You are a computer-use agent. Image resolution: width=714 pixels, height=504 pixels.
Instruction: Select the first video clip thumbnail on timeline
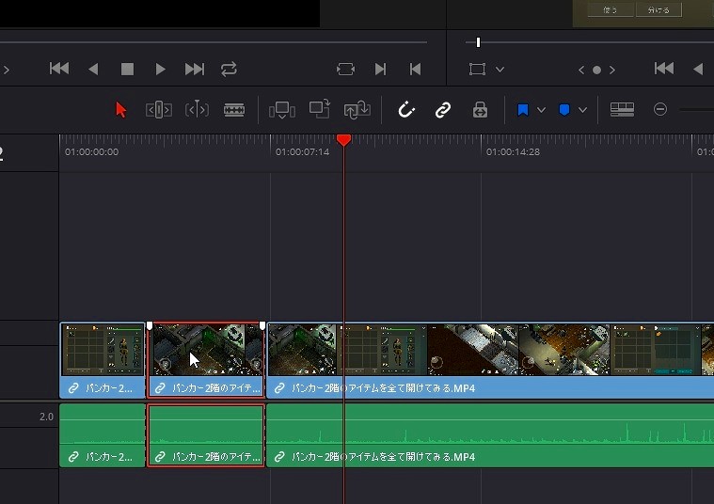pyautogui.click(x=103, y=350)
